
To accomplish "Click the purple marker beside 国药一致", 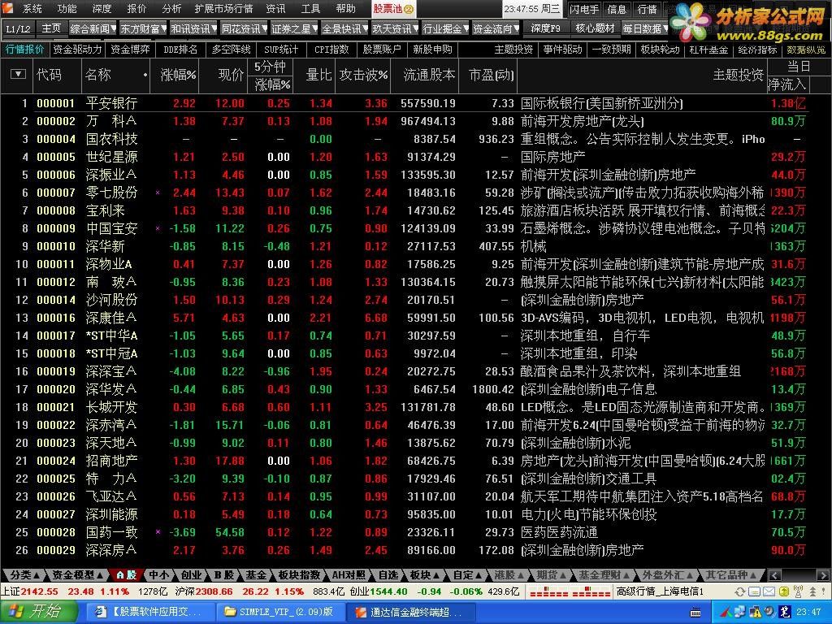I will click(x=158, y=531).
